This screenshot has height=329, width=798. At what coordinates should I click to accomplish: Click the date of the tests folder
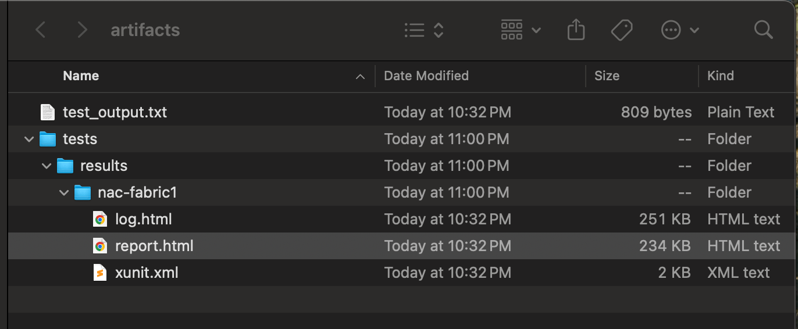pyautogui.click(x=447, y=139)
